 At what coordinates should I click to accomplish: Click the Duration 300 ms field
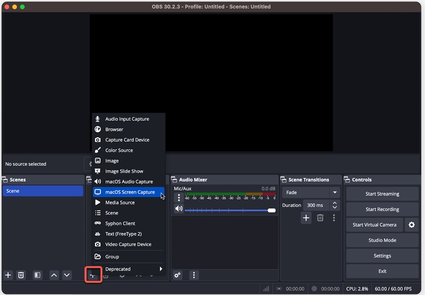[x=316, y=205]
